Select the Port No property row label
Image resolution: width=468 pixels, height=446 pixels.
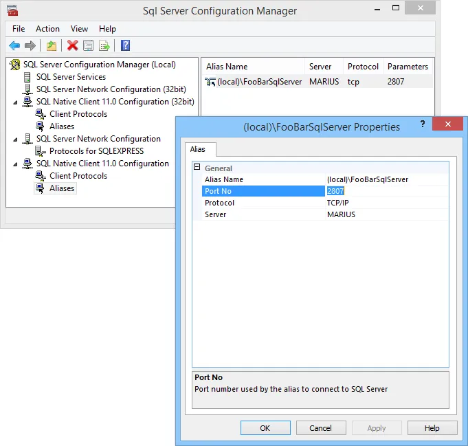[263, 191]
